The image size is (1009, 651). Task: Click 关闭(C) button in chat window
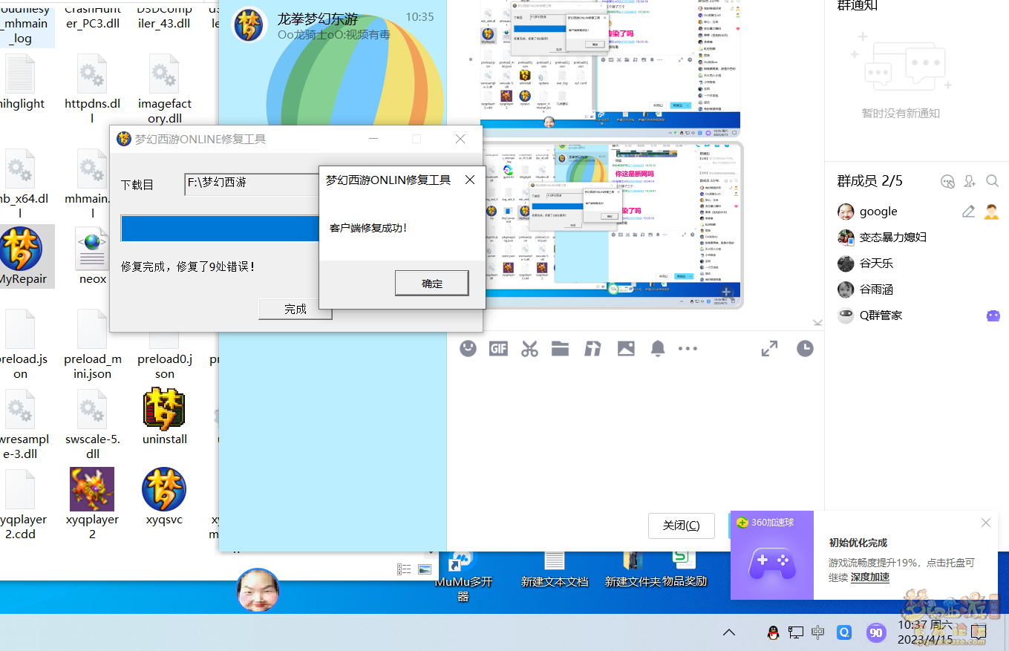tap(681, 526)
